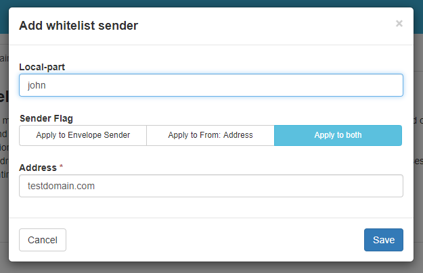Click the Local-part field label

[x=47, y=67]
